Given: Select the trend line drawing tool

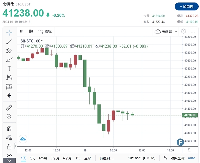Looking at the screenshot, I should (x=9, y=42).
